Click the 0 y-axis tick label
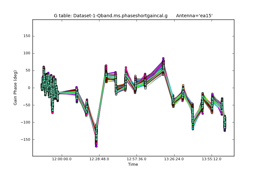 [x=29, y=88]
